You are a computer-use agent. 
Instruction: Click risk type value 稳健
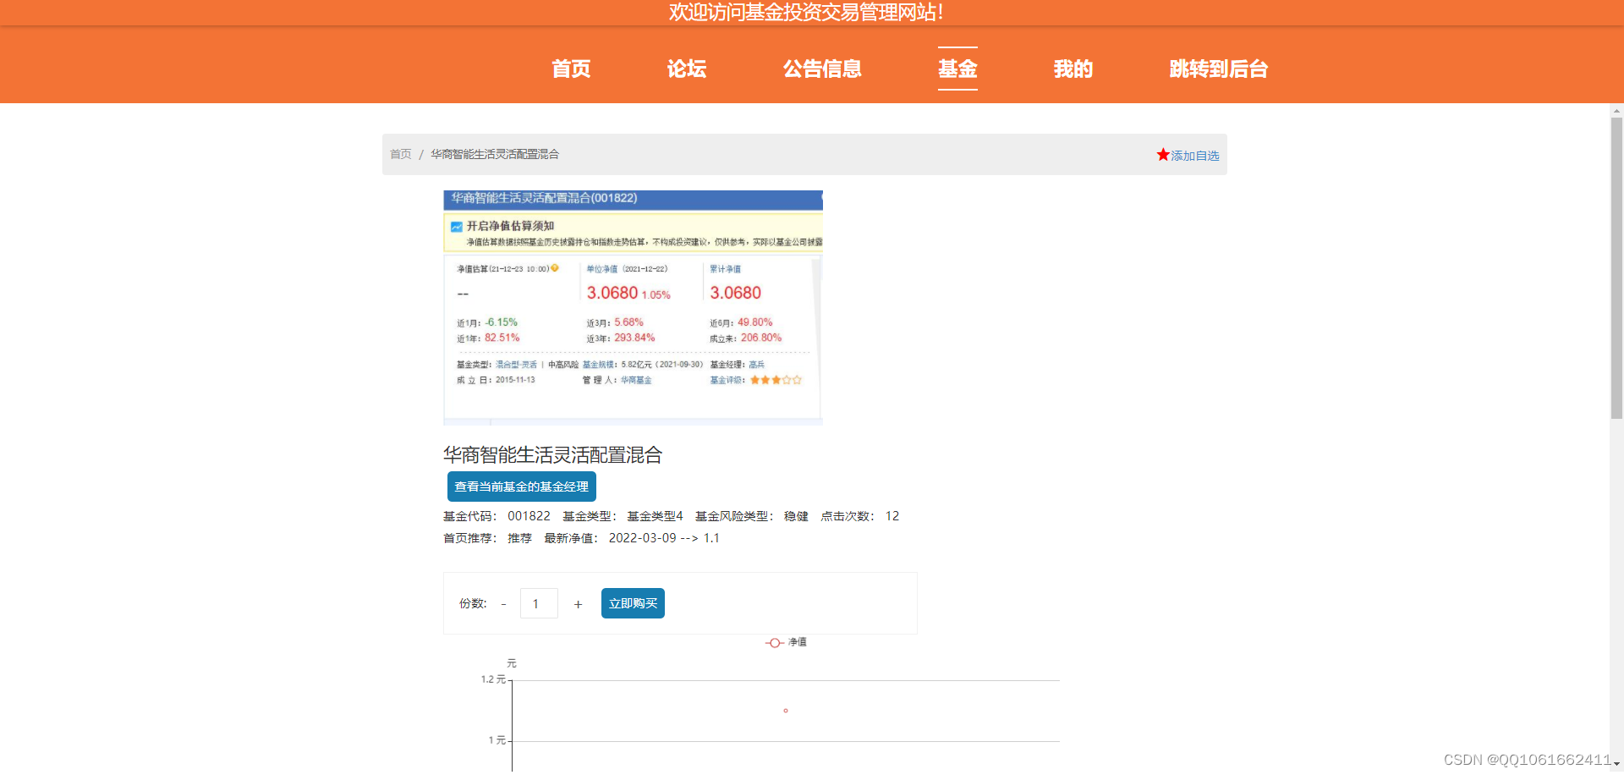[796, 516]
